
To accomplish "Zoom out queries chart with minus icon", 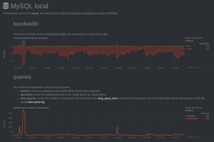I will (x=202, y=137).
